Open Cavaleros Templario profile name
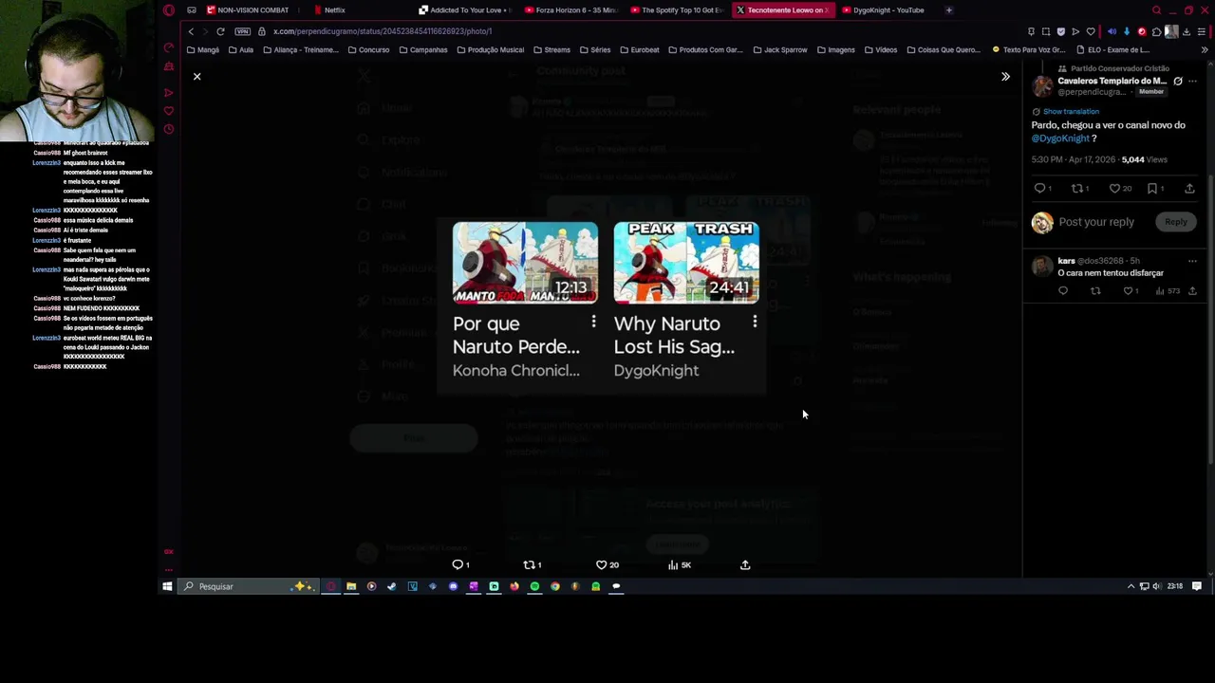 tap(1112, 81)
